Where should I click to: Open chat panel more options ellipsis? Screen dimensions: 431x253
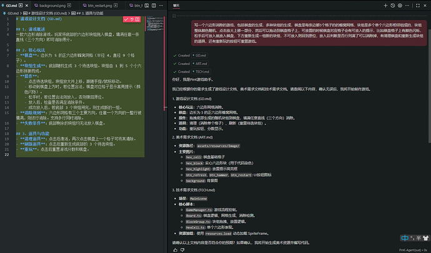(407, 6)
